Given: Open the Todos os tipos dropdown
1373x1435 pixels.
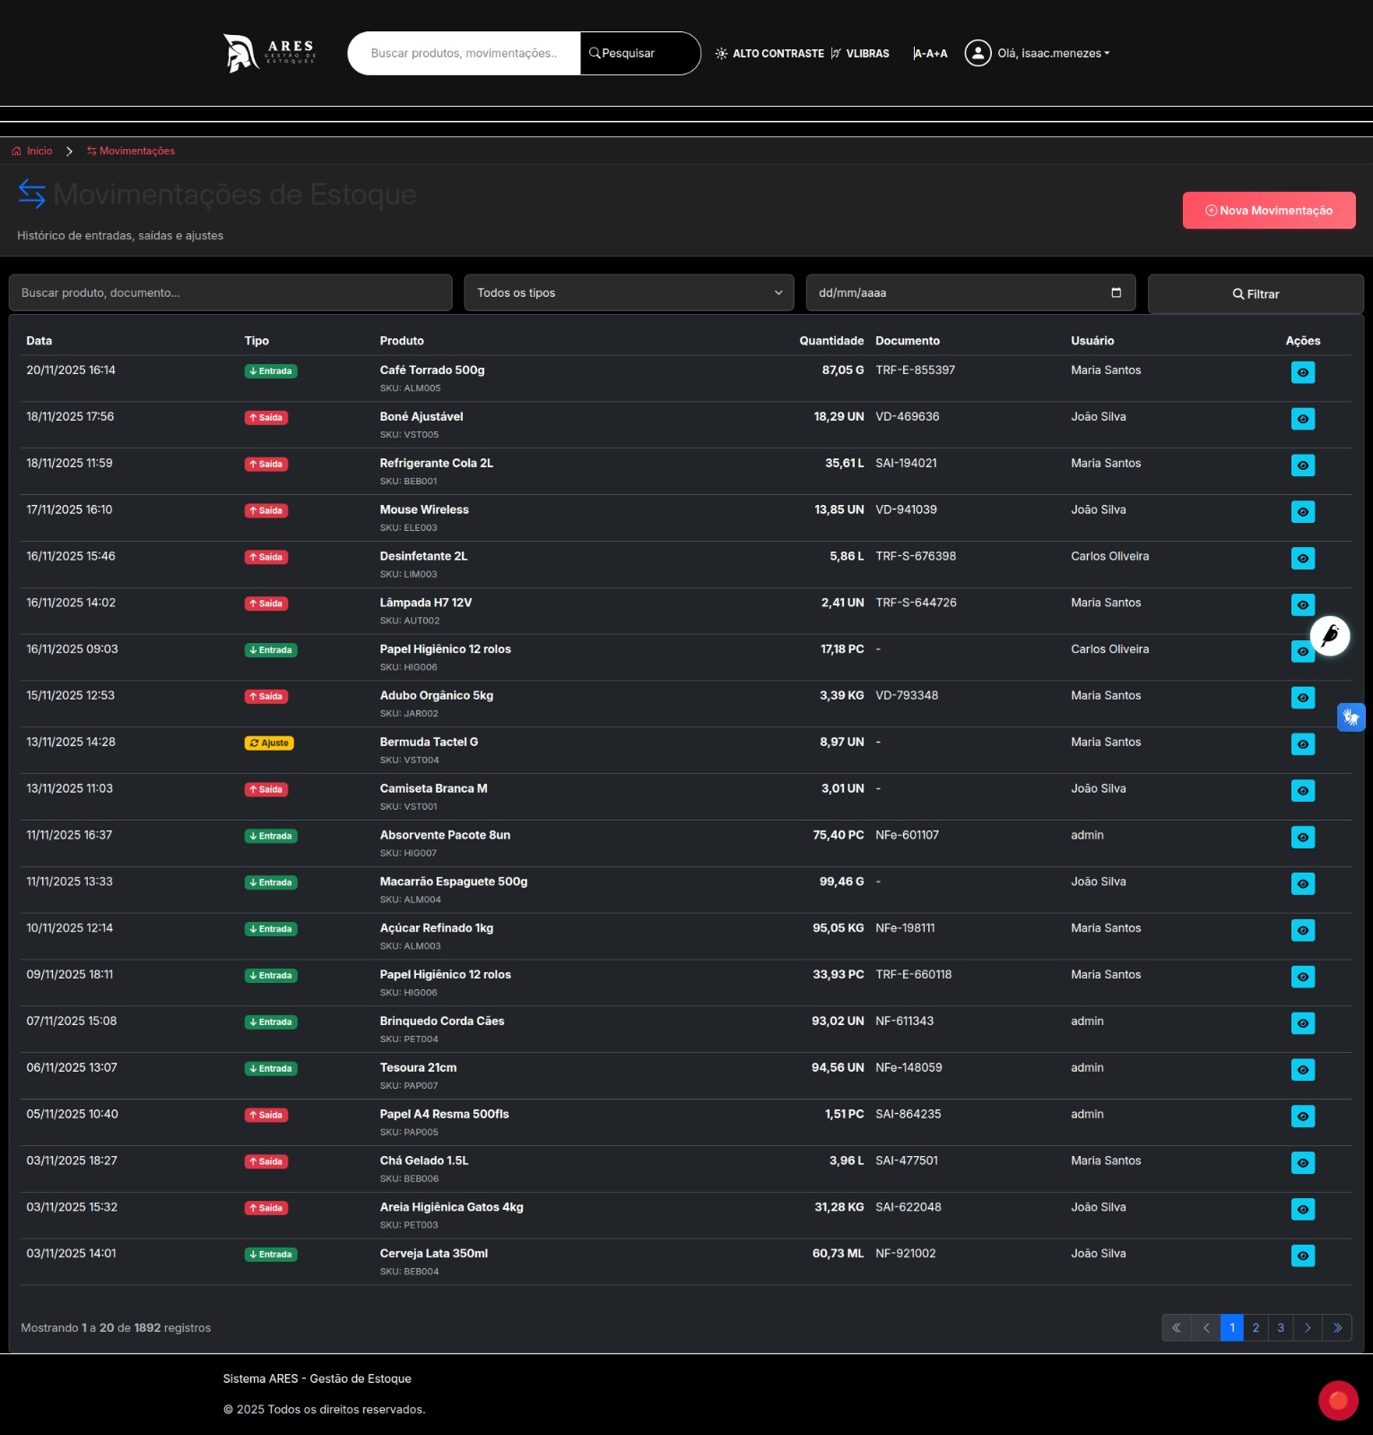Looking at the screenshot, I should click(629, 292).
